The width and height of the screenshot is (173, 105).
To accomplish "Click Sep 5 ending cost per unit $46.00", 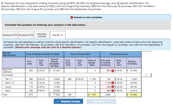I will click(x=121, y=91).
